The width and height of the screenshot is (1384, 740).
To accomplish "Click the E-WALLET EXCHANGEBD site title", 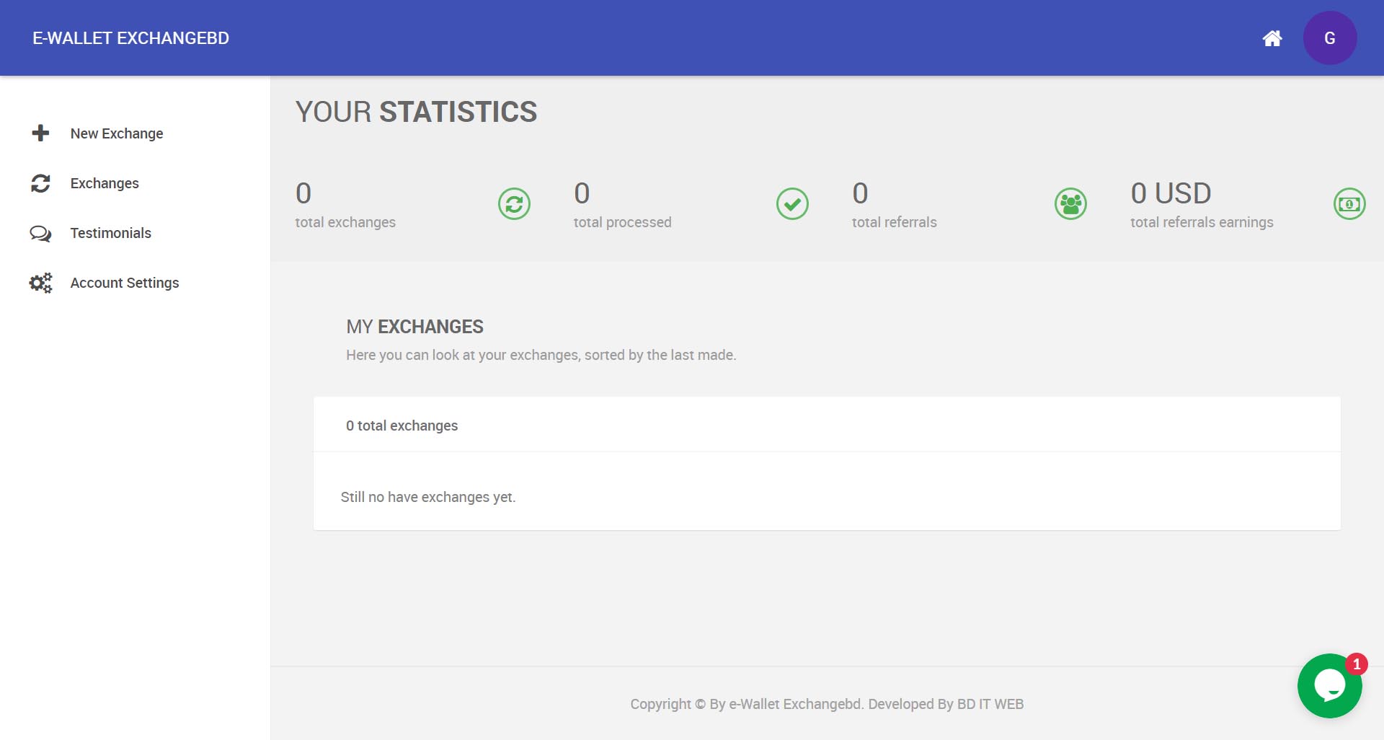I will (130, 38).
